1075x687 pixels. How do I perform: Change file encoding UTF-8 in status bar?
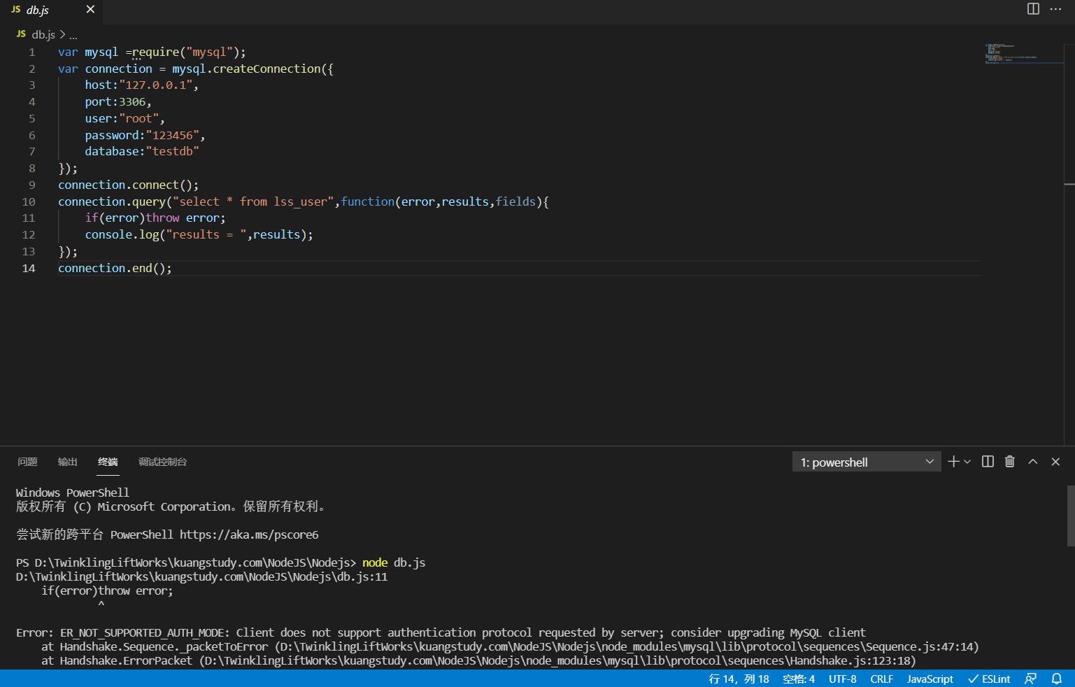pos(842,679)
